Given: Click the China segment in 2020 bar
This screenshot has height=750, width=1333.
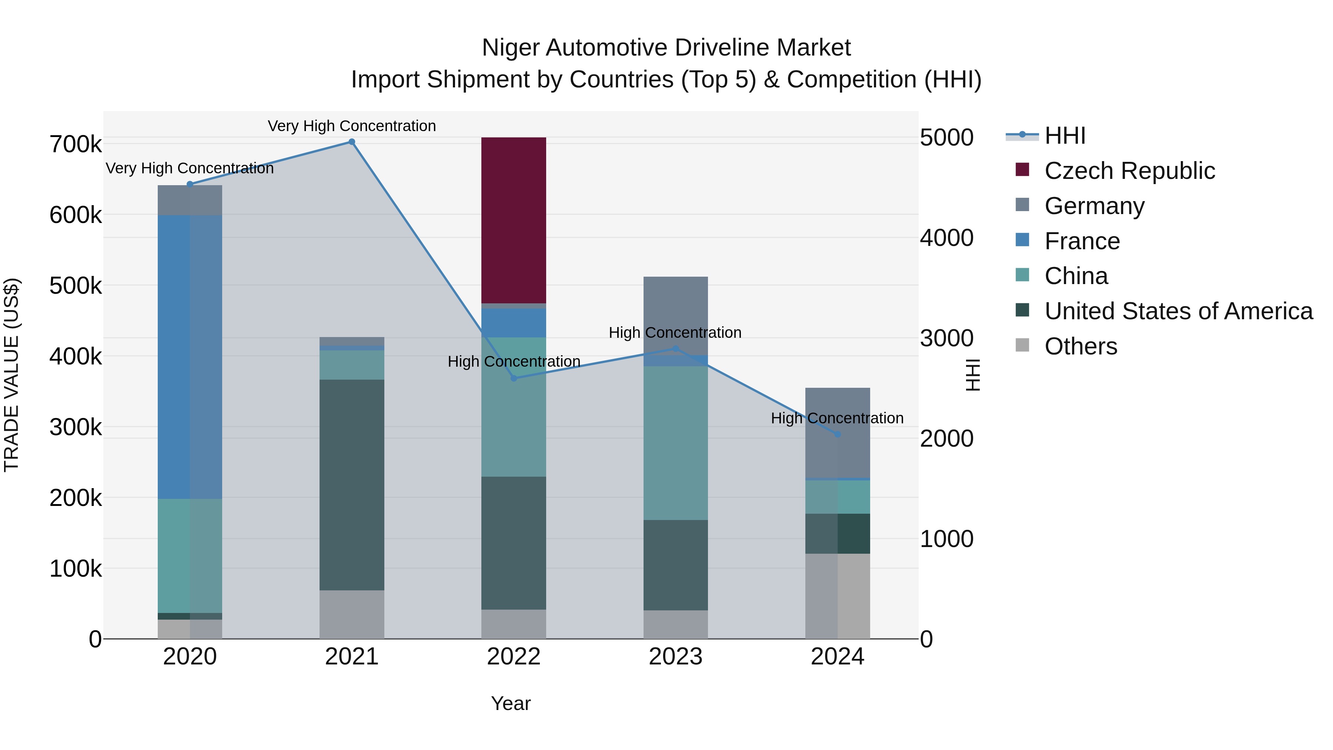Looking at the screenshot, I should tap(190, 556).
